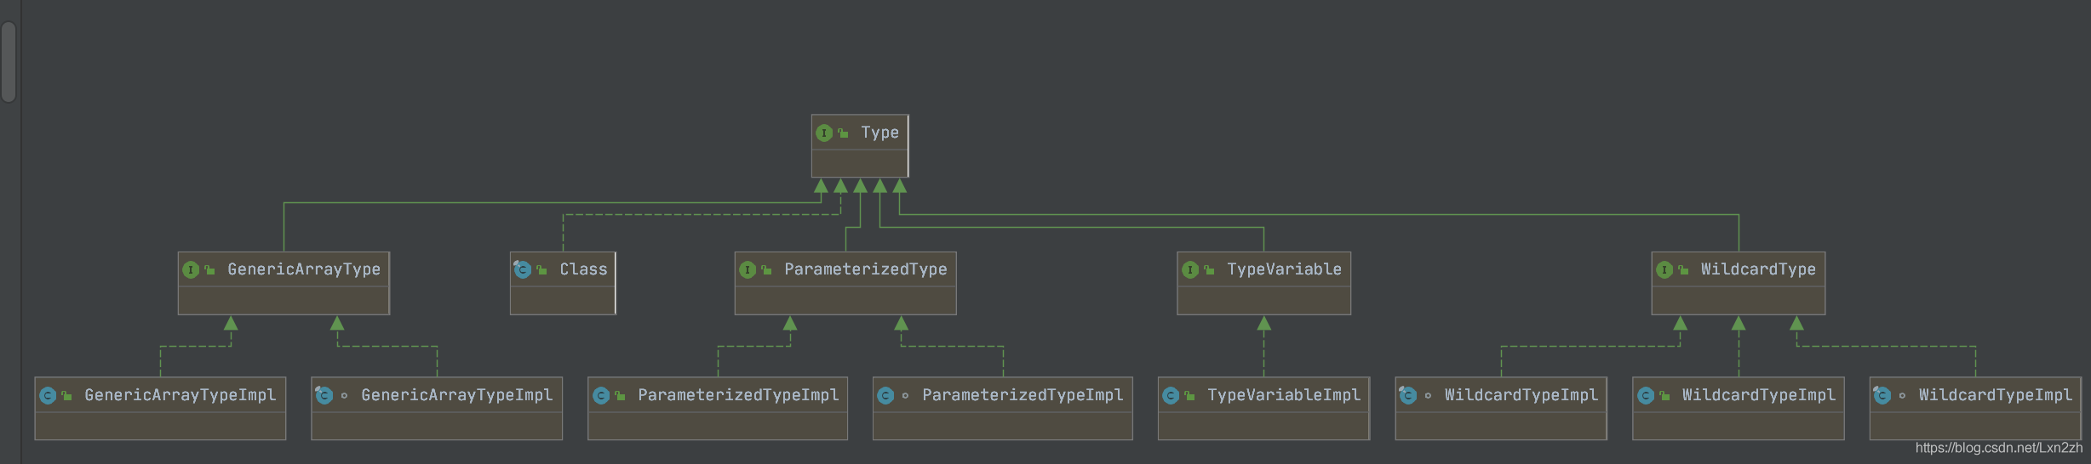Click class icon of public WildcardTypeImpl node
Image resolution: width=2091 pixels, height=464 pixels.
click(1646, 395)
